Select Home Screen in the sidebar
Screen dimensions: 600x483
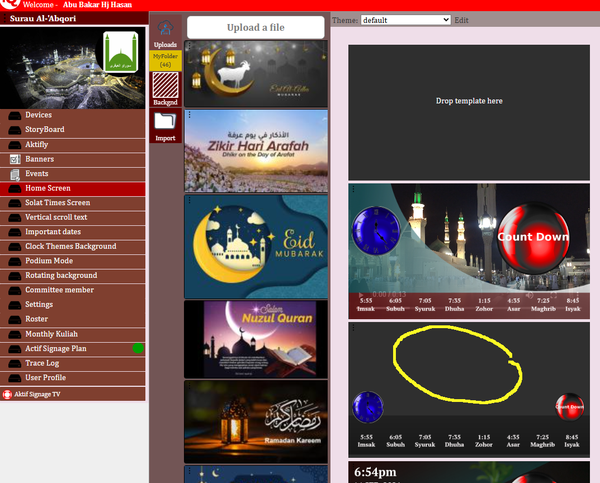coord(73,188)
